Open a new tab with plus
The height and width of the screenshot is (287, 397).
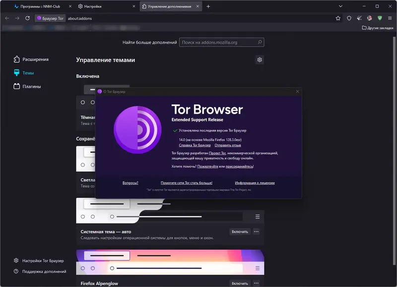pyautogui.click(x=208, y=6)
